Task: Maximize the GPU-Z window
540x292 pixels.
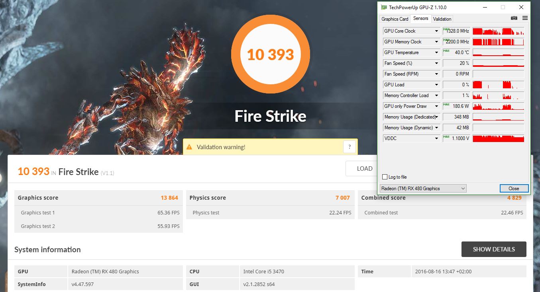Action: point(503,7)
